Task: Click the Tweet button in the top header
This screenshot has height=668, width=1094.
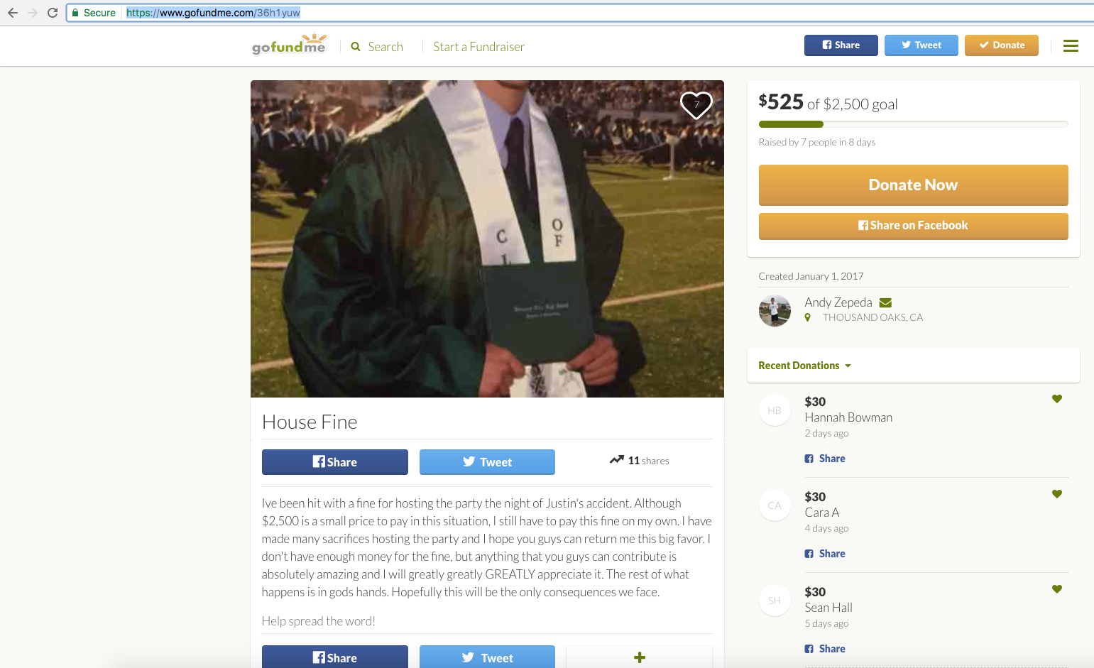Action: tap(921, 45)
